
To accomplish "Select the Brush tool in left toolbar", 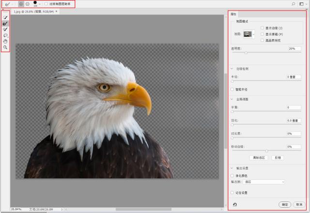I will 5,29.
